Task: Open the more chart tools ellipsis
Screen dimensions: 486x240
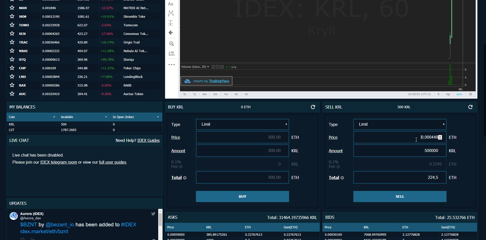Action: pos(171,65)
